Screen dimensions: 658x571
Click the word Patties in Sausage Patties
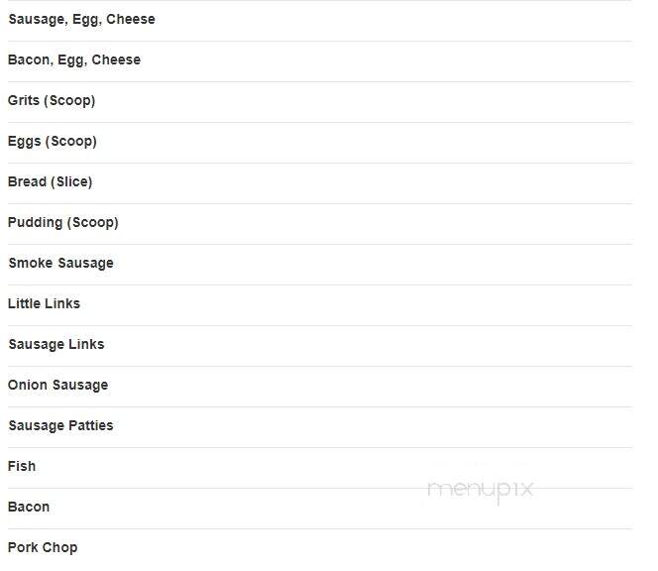pyautogui.click(x=91, y=425)
